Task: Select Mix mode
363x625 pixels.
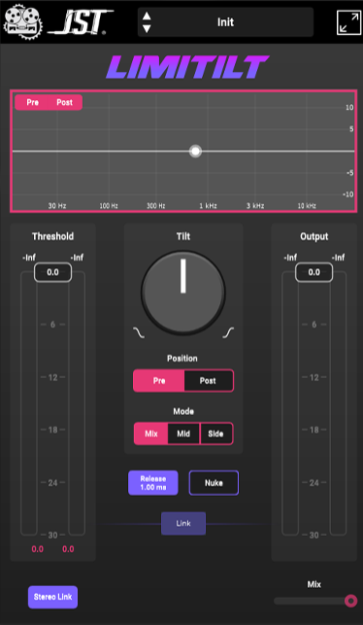Action: point(150,434)
